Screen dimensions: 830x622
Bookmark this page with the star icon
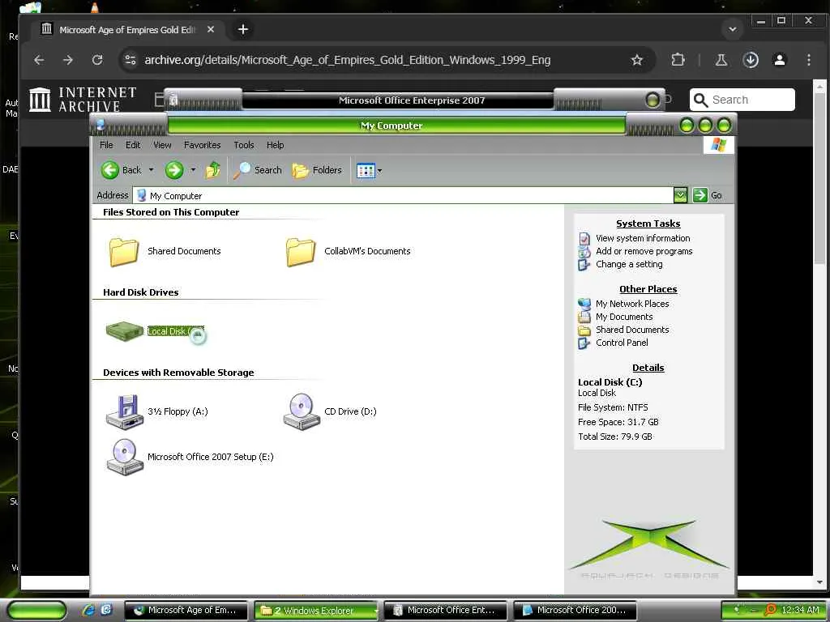(x=637, y=60)
